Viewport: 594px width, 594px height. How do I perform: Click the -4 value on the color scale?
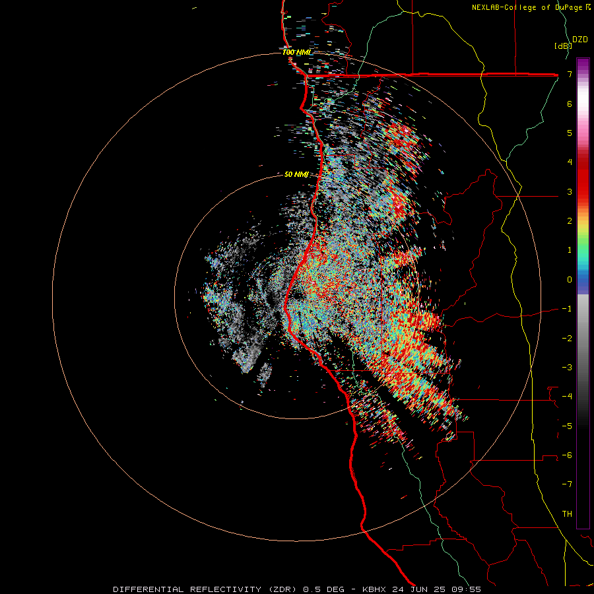(567, 397)
